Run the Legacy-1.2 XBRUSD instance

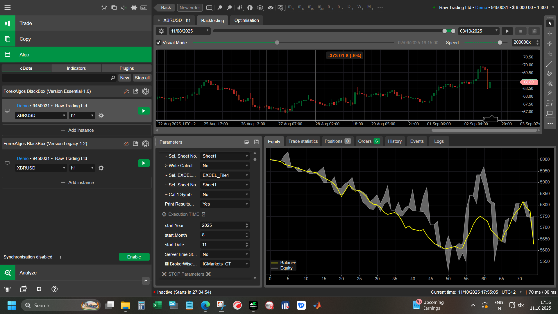pos(144,163)
